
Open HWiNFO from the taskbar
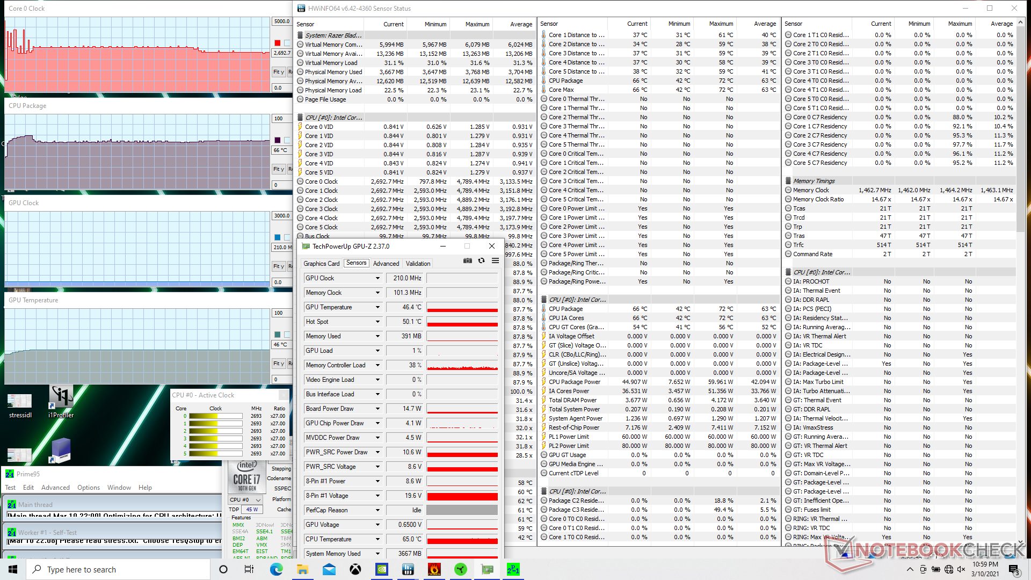[x=408, y=569]
